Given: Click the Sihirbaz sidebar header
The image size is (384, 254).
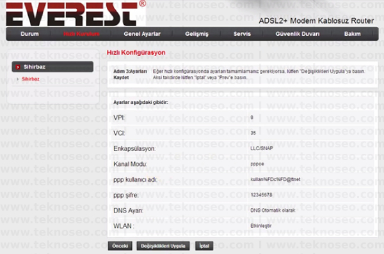Looking at the screenshot, I should point(52,66).
